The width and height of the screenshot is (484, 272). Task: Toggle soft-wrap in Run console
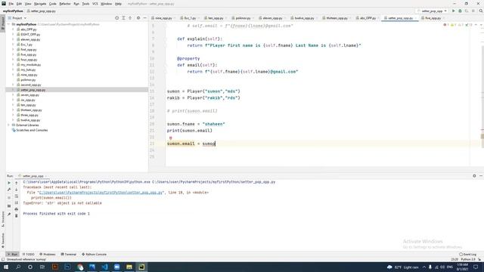point(17,196)
